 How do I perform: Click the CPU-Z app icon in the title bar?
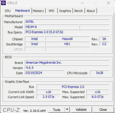[x=3, y=3]
